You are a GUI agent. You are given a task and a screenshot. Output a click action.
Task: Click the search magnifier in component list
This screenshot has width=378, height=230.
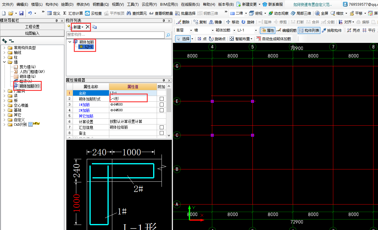click(168, 35)
